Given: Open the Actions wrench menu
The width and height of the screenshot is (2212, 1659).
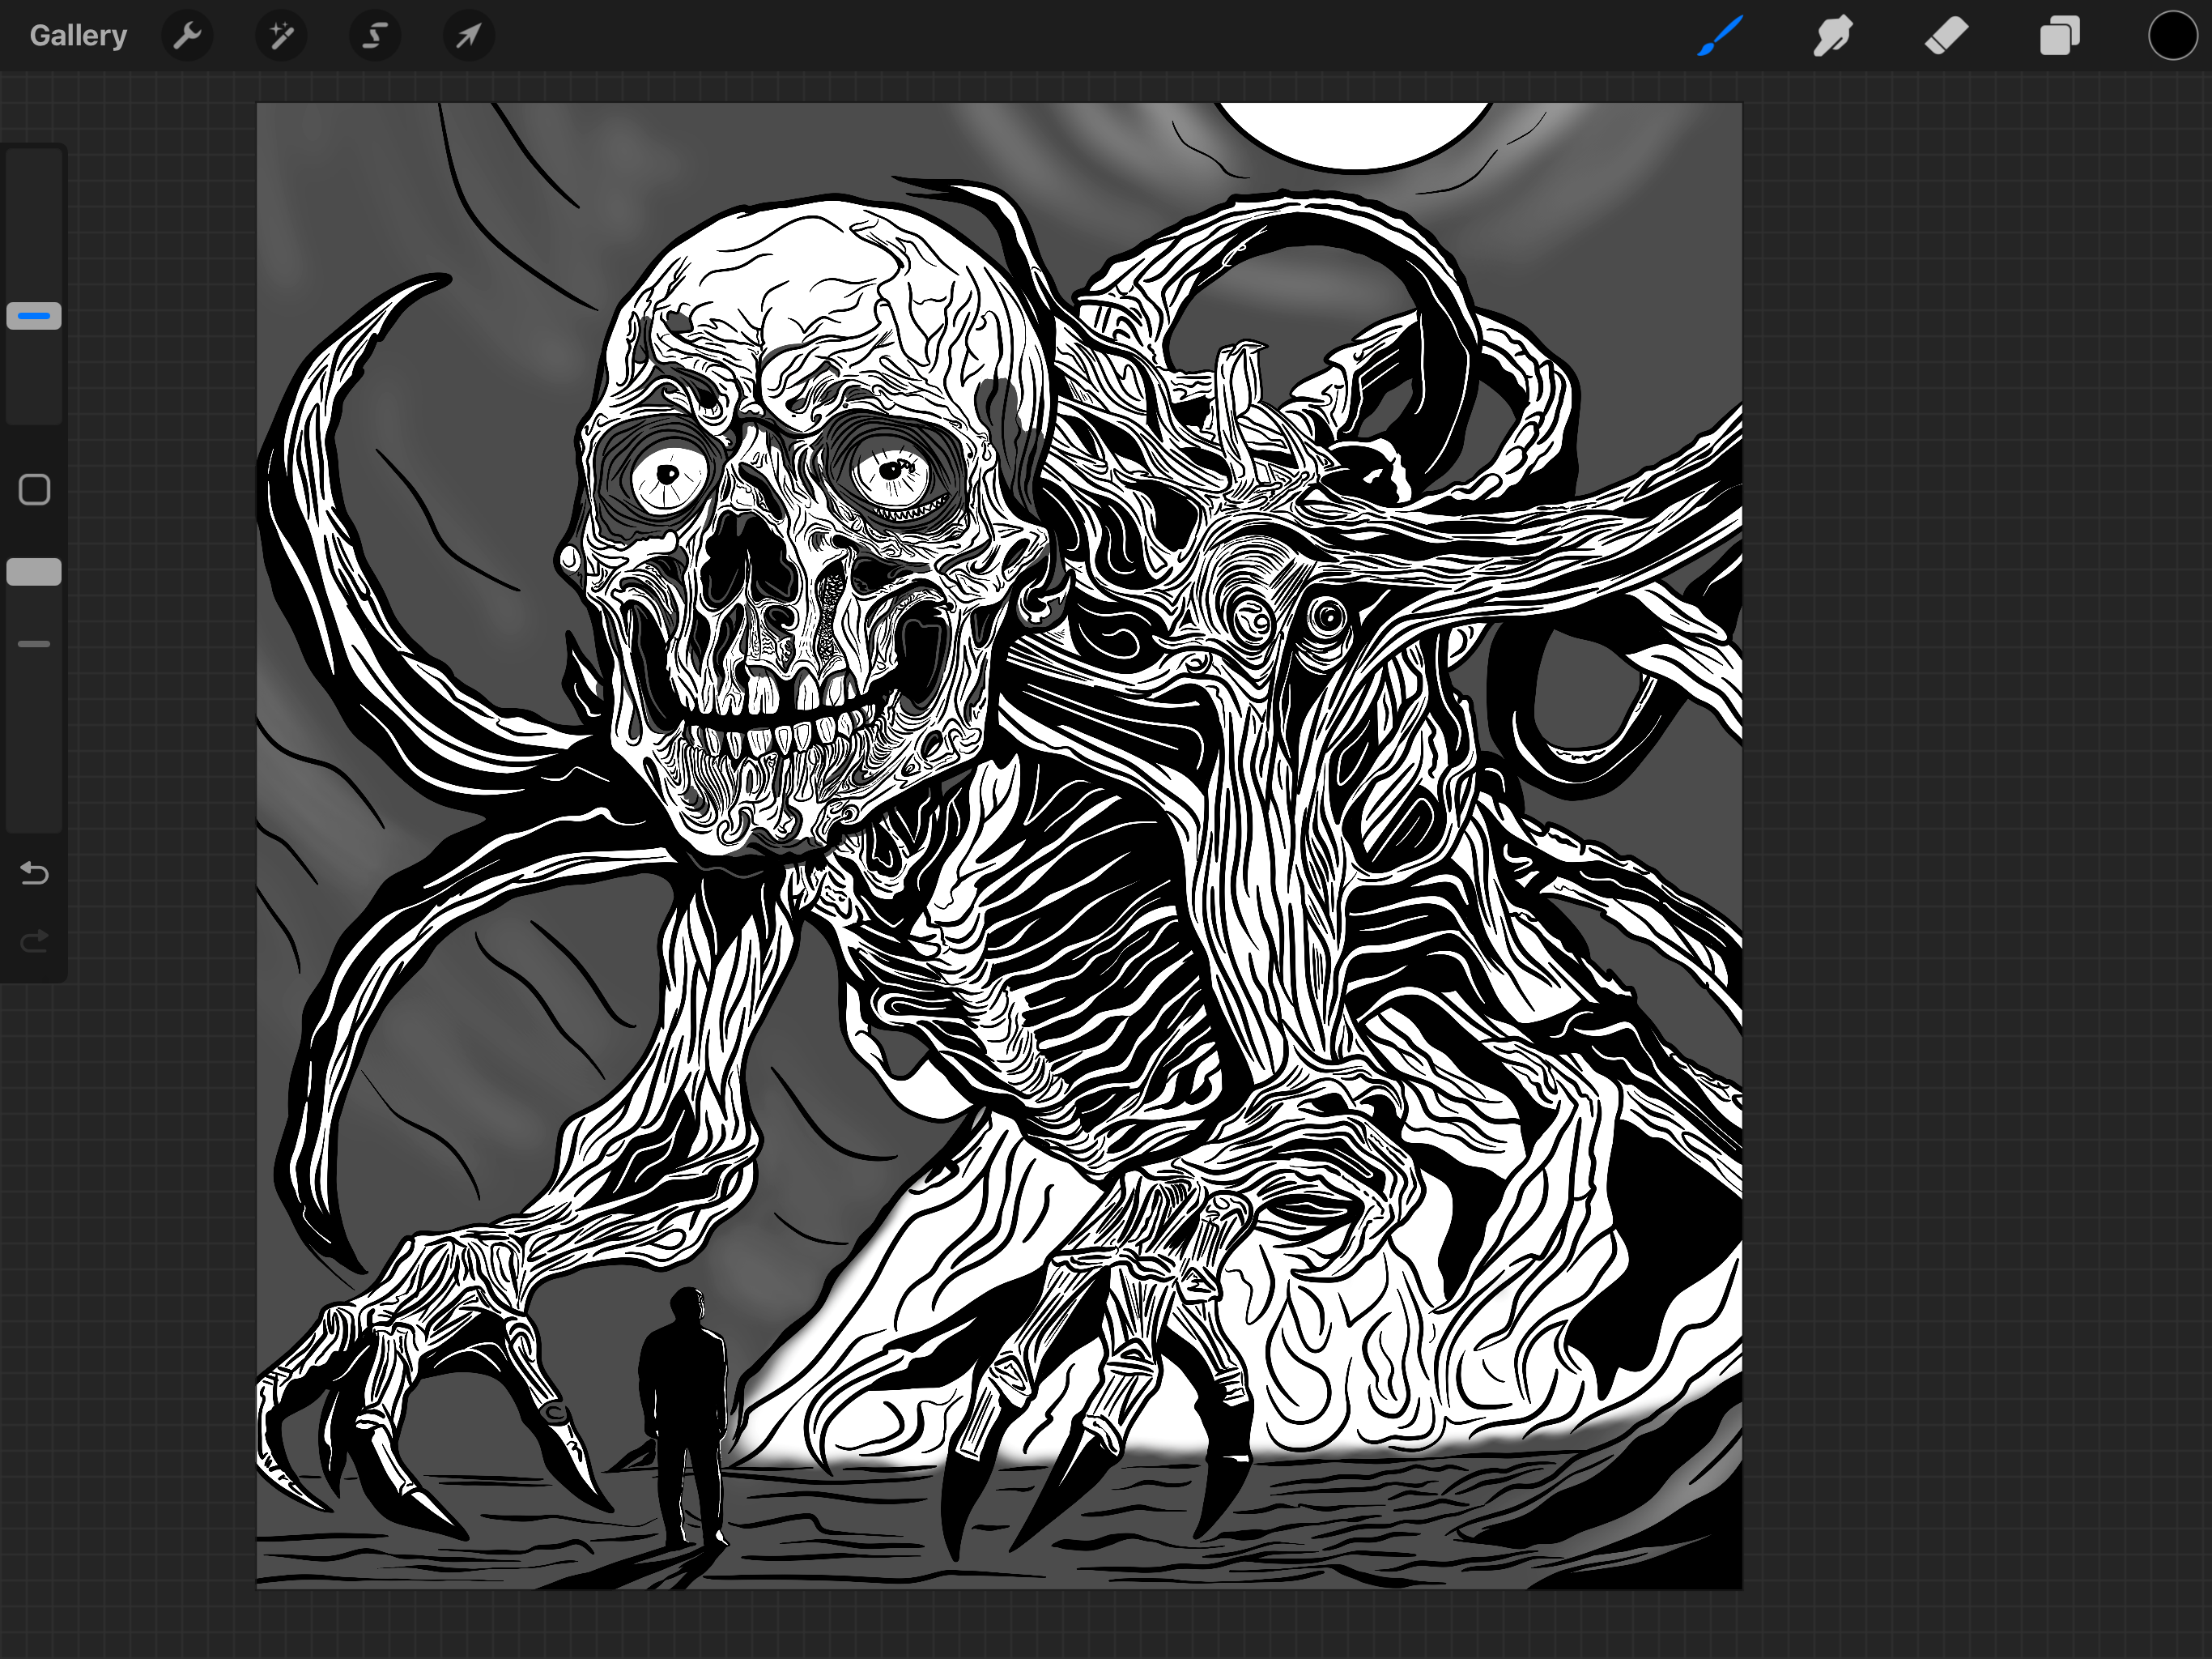Looking at the screenshot, I should pos(187,36).
